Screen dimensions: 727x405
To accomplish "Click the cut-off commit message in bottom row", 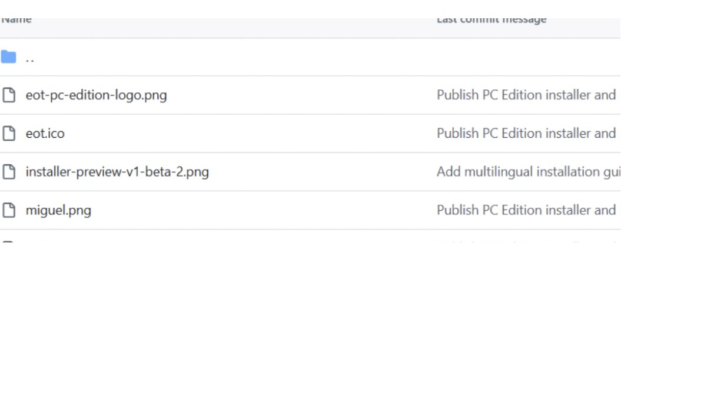I will [526, 242].
